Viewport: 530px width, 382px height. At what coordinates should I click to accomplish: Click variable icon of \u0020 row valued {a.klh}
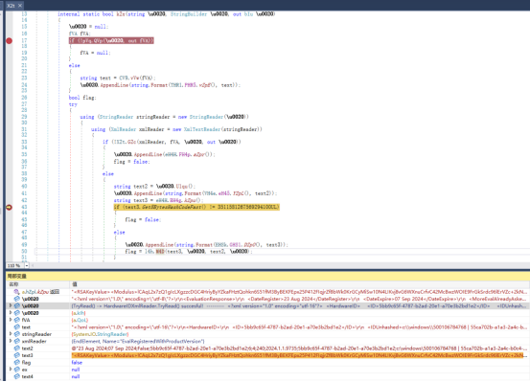pos(16,313)
